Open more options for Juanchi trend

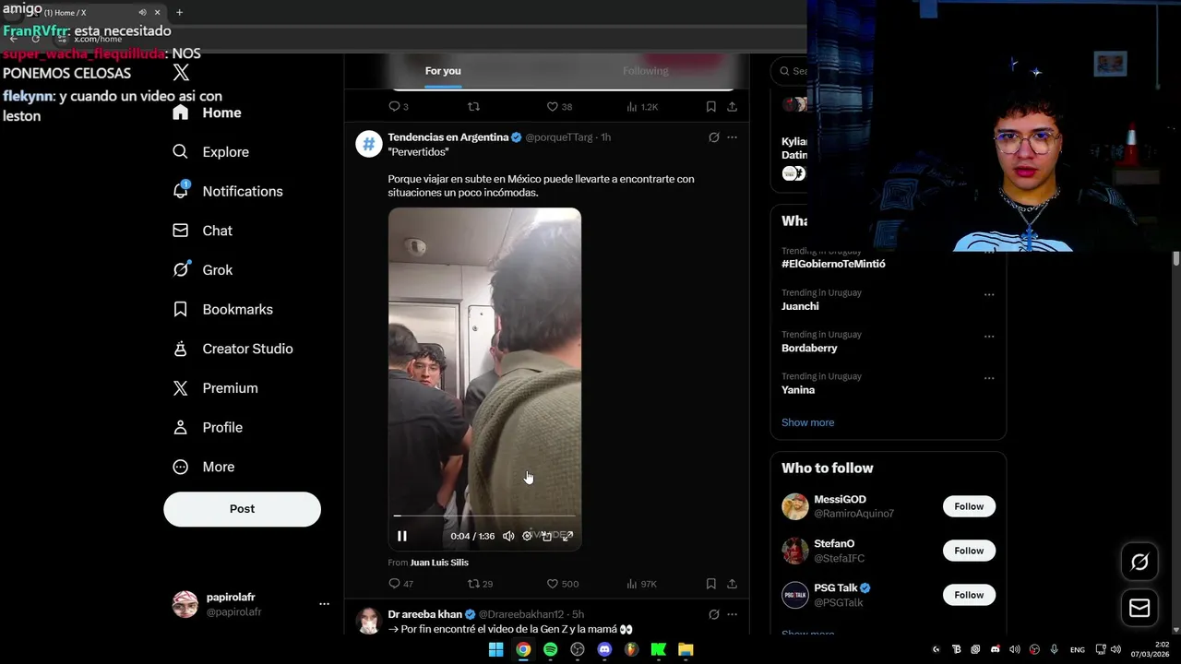[989, 295]
